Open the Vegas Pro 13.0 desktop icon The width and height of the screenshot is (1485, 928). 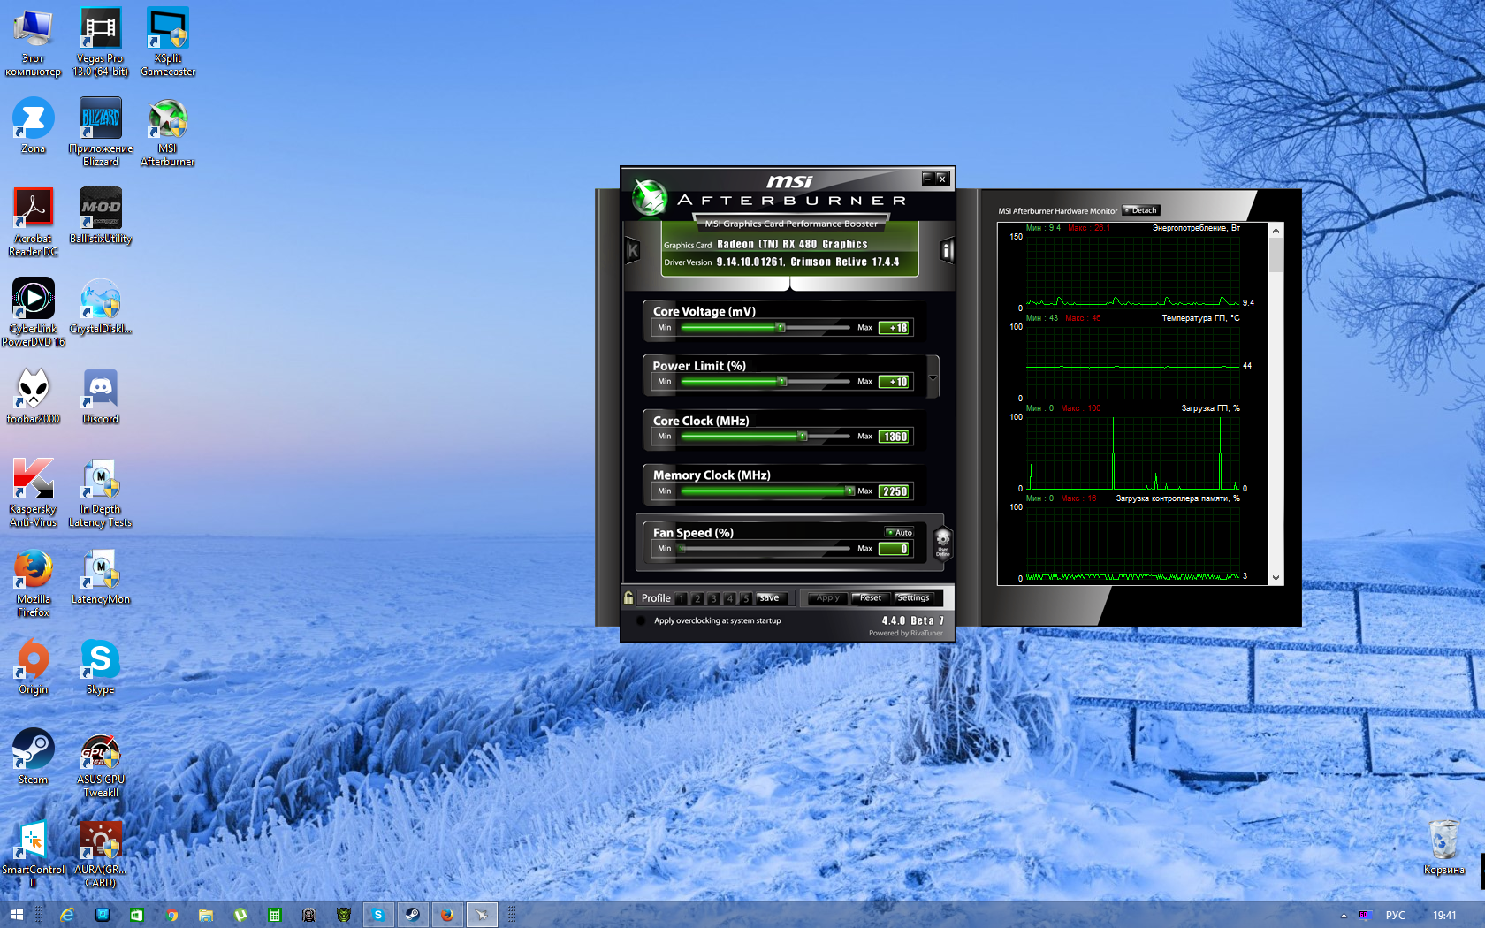[x=100, y=42]
